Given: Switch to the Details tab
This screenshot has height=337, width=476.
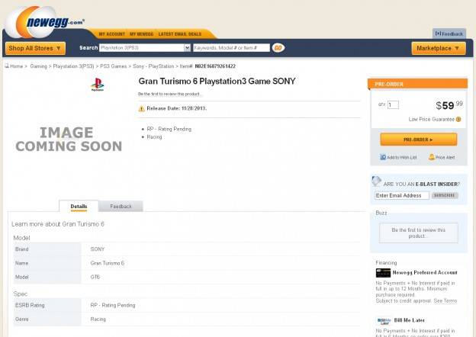Looking at the screenshot, I should click(x=79, y=207).
